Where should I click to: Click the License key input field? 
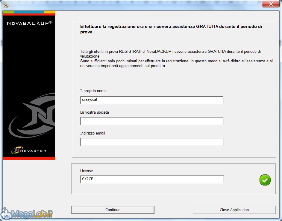152,179
